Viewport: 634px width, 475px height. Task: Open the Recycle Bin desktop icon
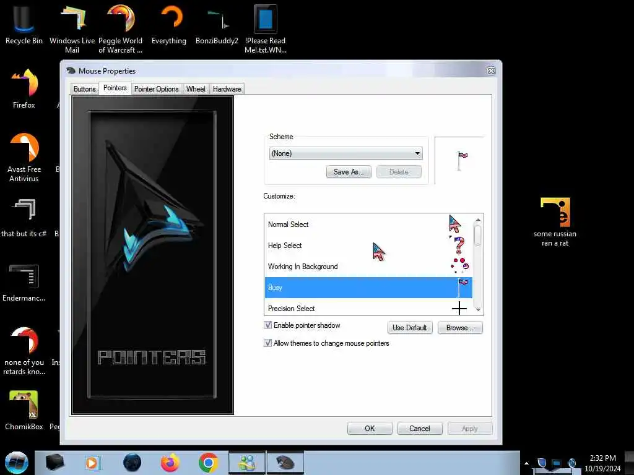[x=24, y=24]
